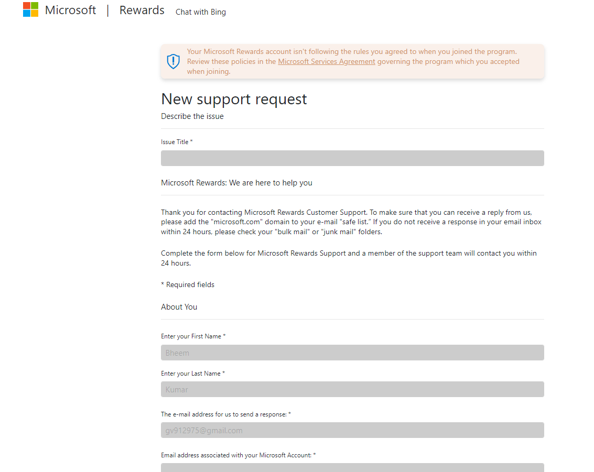
Task: Click the 'Describe the issue' text
Action: (x=192, y=116)
